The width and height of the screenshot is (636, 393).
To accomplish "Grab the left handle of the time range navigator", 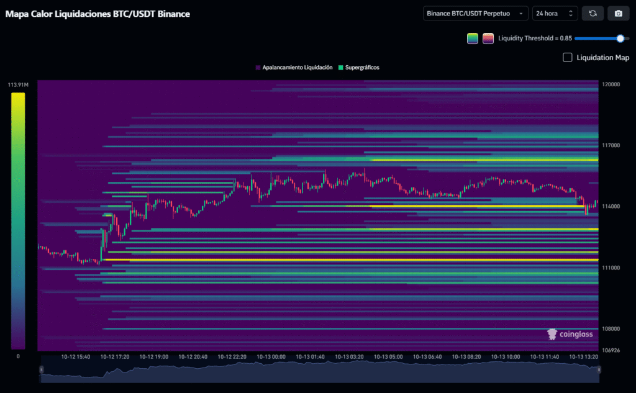I will (41, 369).
